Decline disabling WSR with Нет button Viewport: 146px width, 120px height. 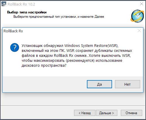coord(128,84)
